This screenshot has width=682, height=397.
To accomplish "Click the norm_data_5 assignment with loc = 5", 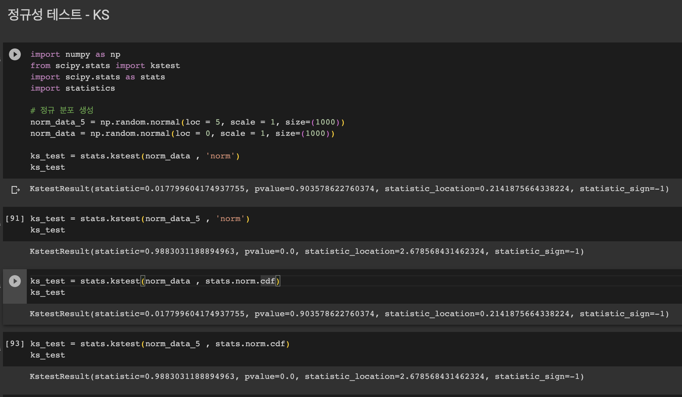I will point(187,122).
